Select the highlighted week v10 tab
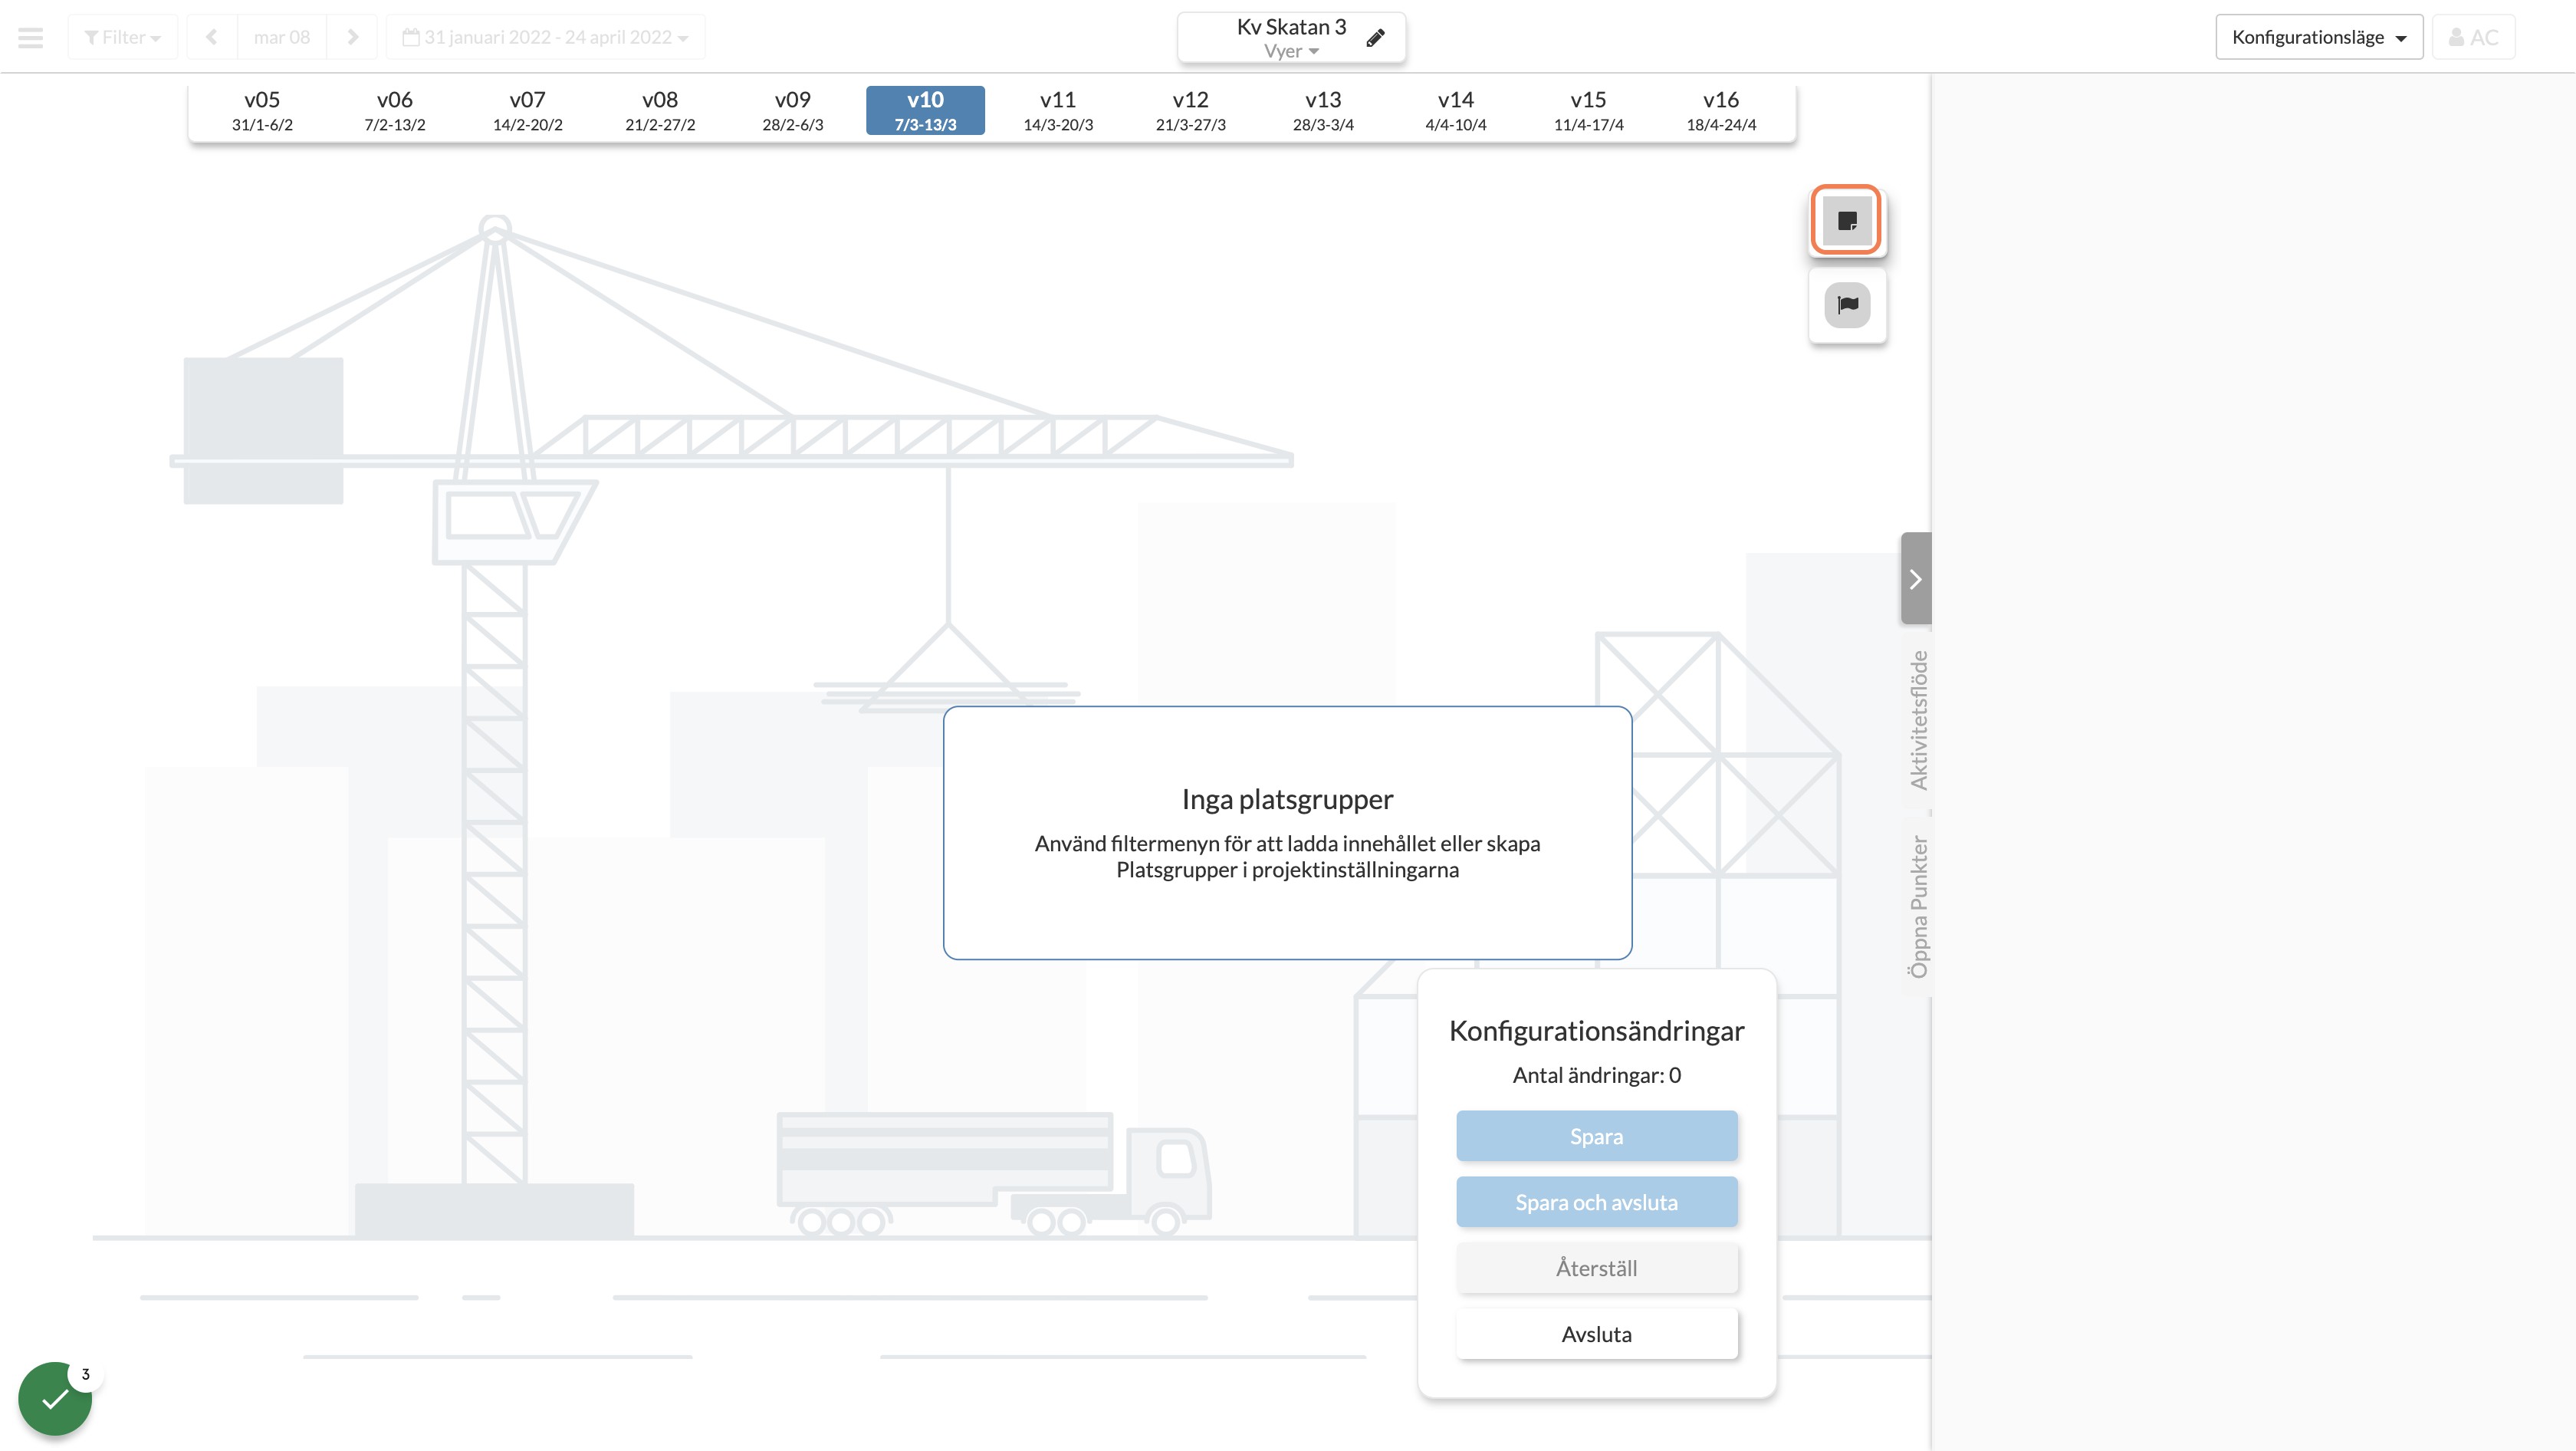The image size is (2576, 1451). pos(925,110)
